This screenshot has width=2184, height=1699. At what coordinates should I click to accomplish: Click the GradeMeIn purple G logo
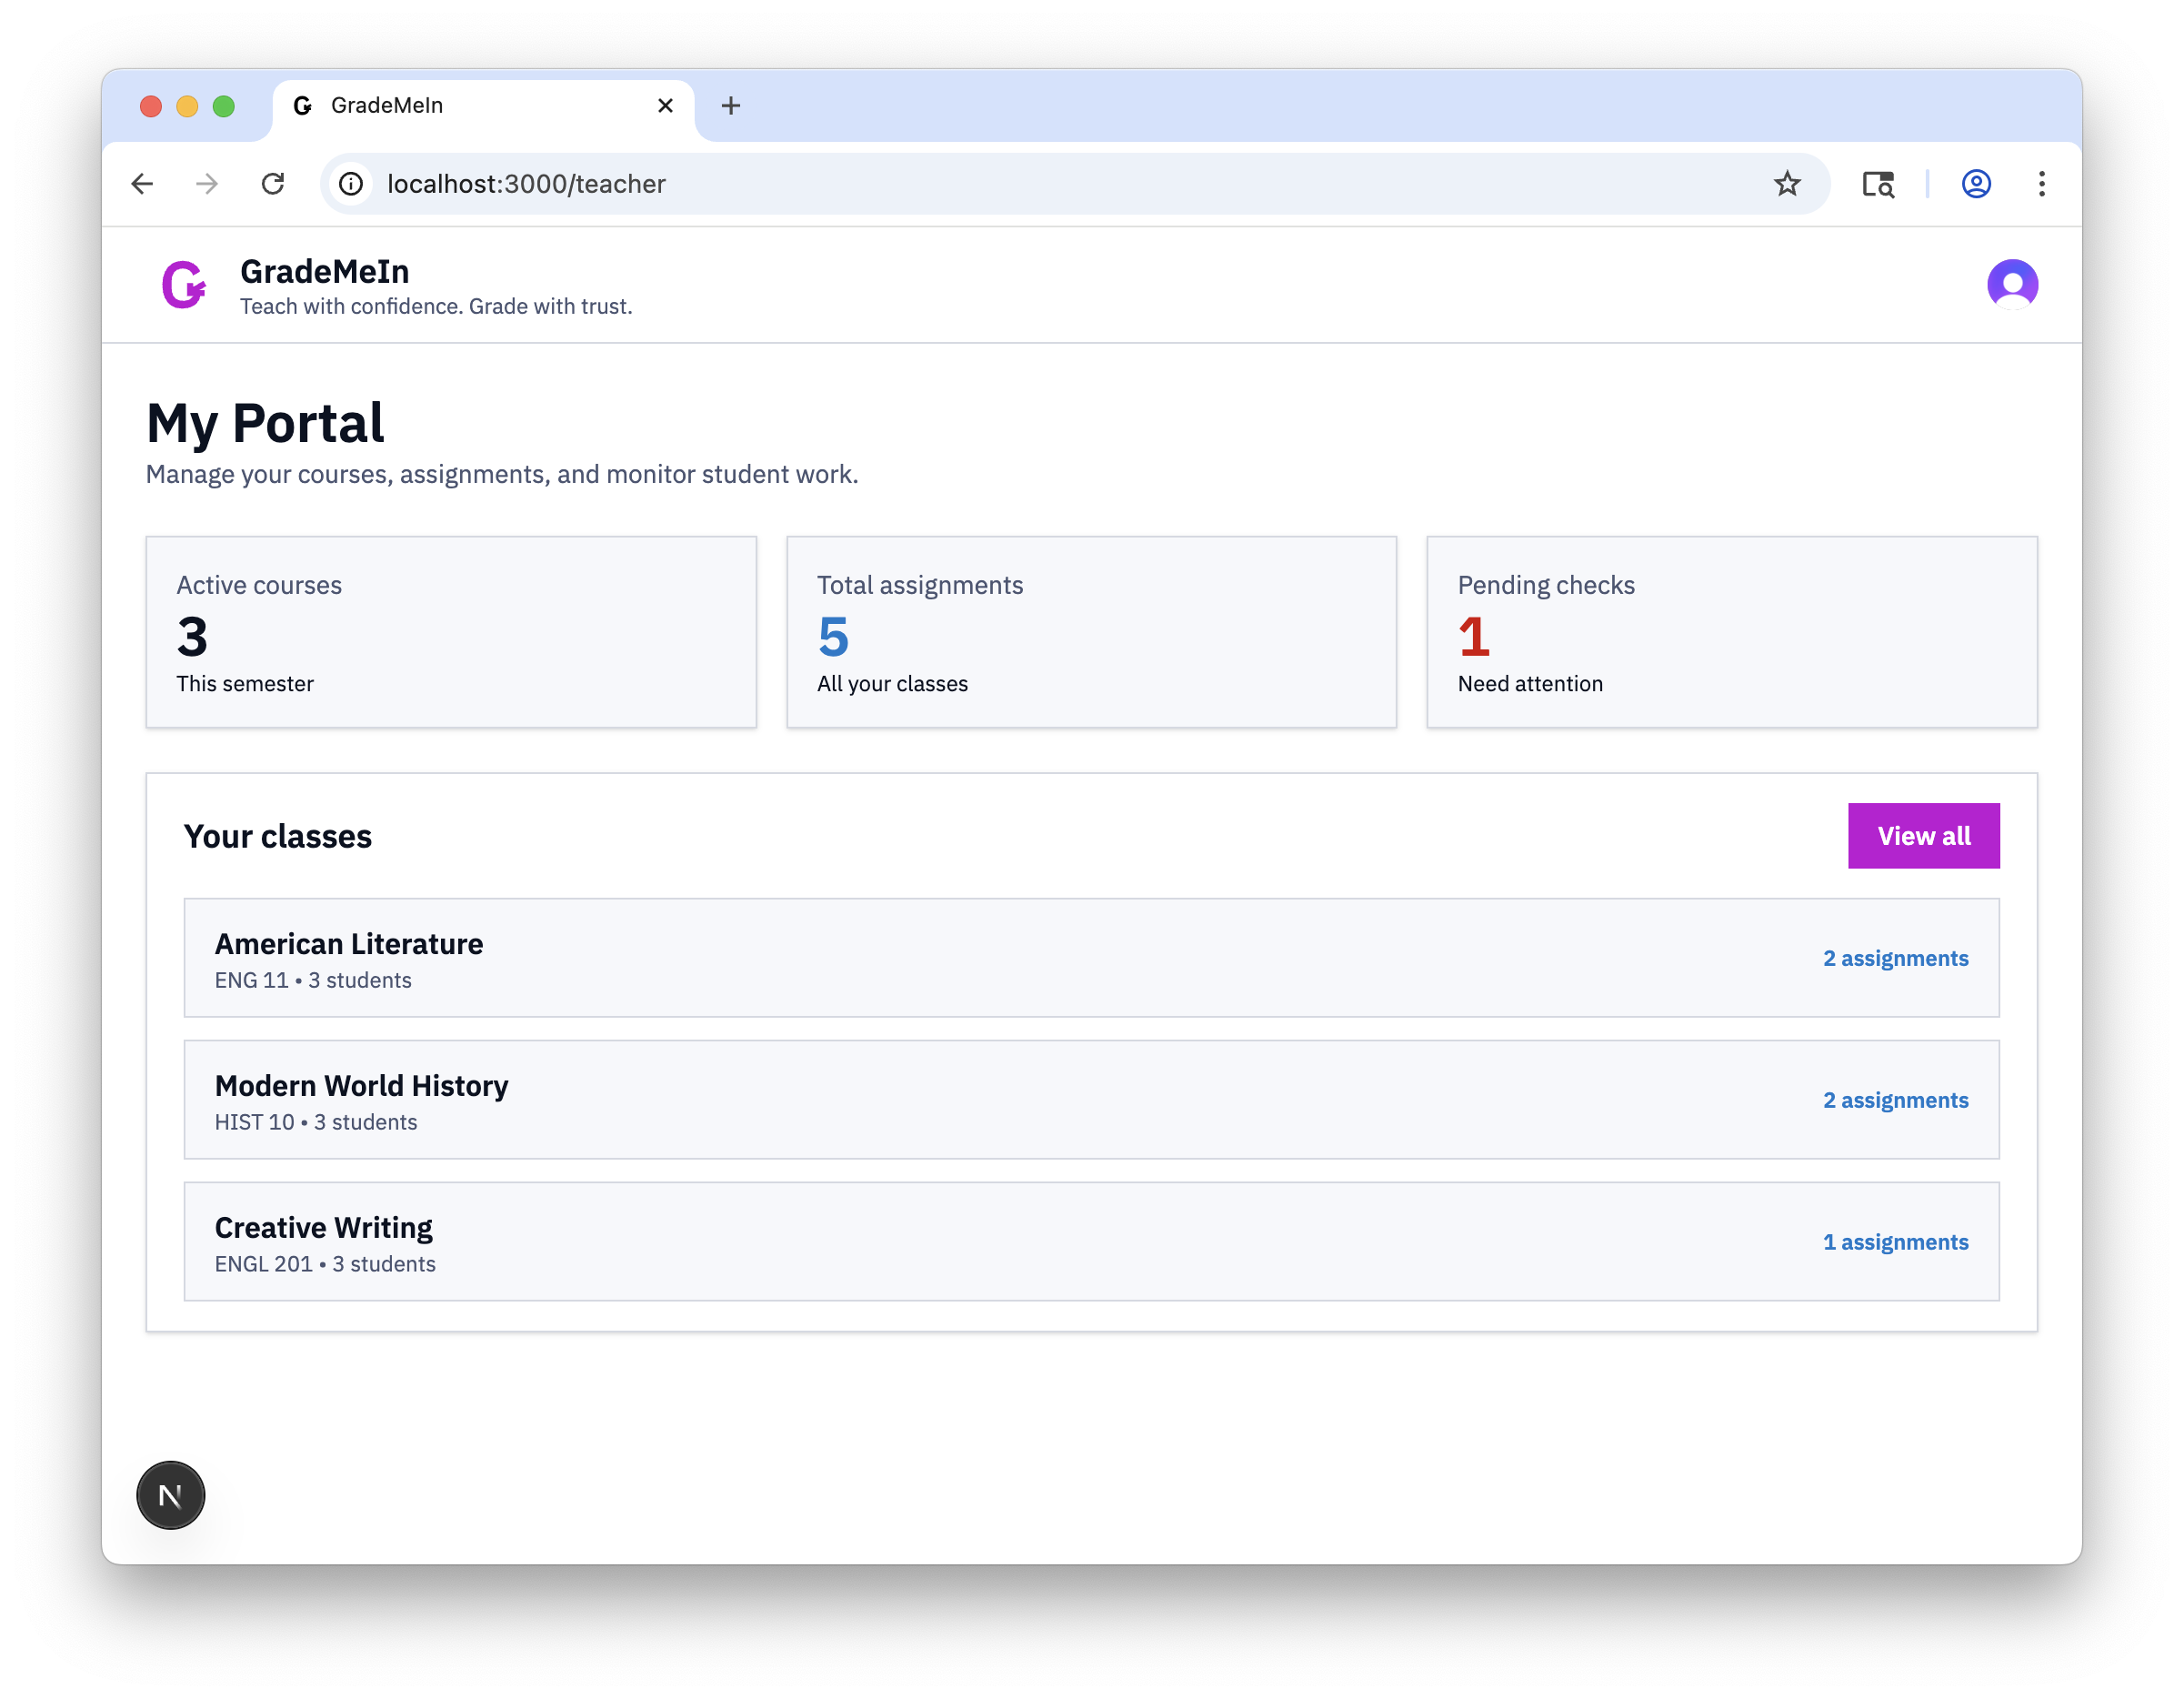[184, 286]
